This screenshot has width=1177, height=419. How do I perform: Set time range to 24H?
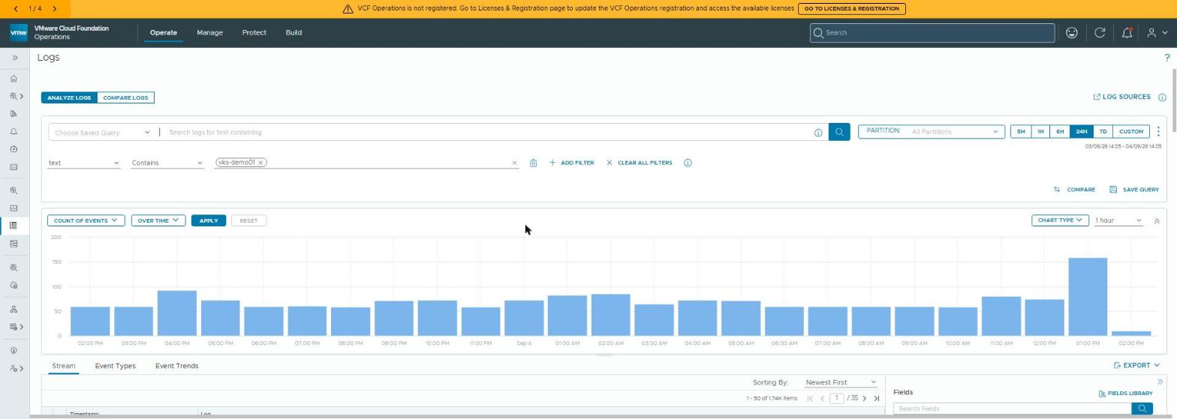click(x=1081, y=131)
